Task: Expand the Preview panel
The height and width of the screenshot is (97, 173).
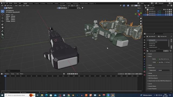Action: click(x=150, y=54)
